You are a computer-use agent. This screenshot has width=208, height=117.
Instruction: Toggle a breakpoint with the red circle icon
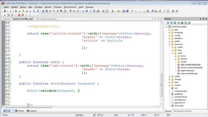pos(19,15)
